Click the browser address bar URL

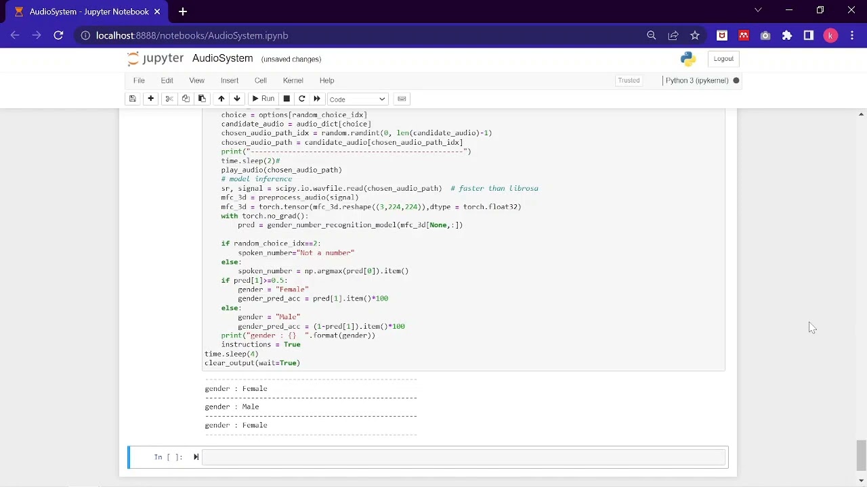coord(192,35)
